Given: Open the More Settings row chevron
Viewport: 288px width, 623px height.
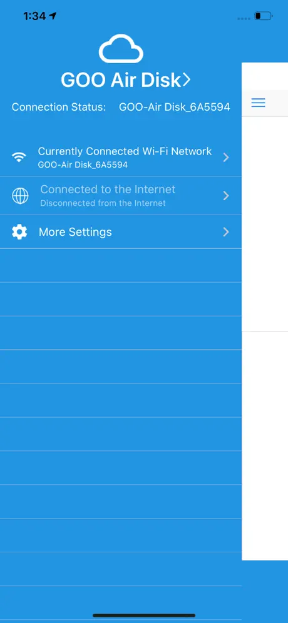Looking at the screenshot, I should 226,232.
